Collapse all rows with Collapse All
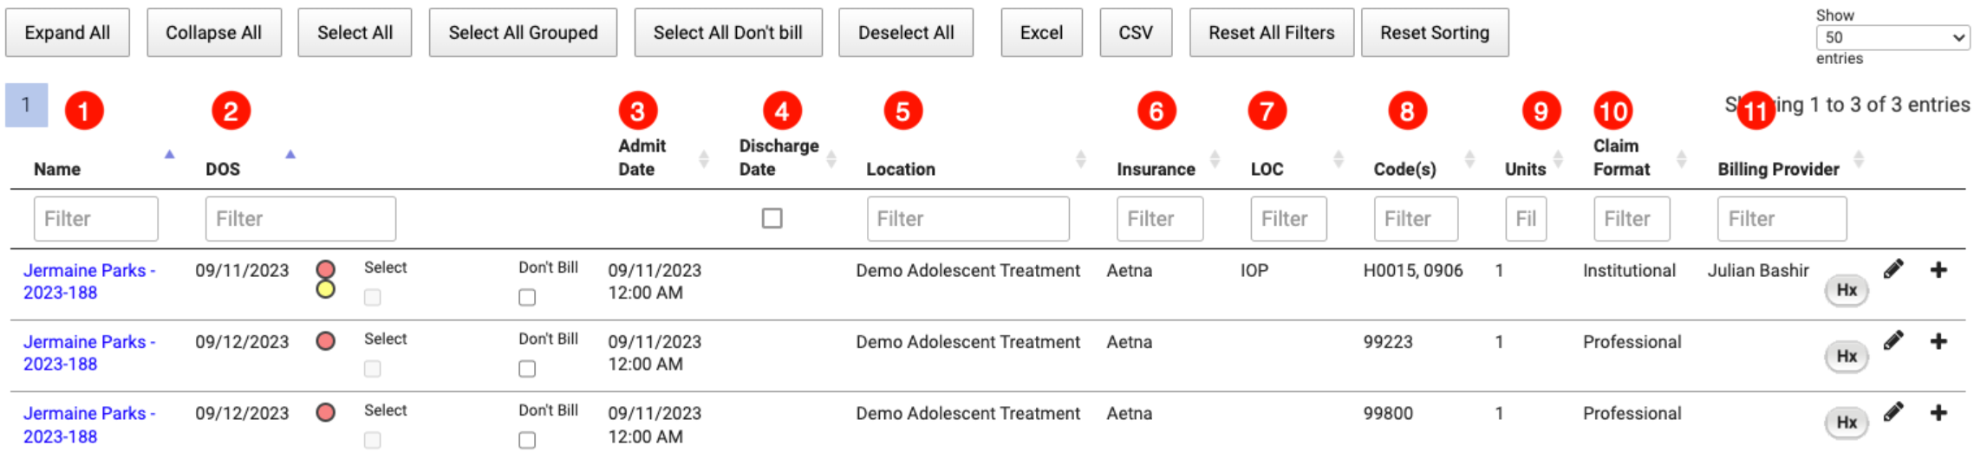1974x458 pixels. [x=213, y=33]
